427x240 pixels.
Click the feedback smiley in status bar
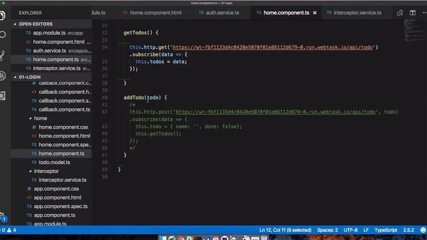[x=423, y=230]
